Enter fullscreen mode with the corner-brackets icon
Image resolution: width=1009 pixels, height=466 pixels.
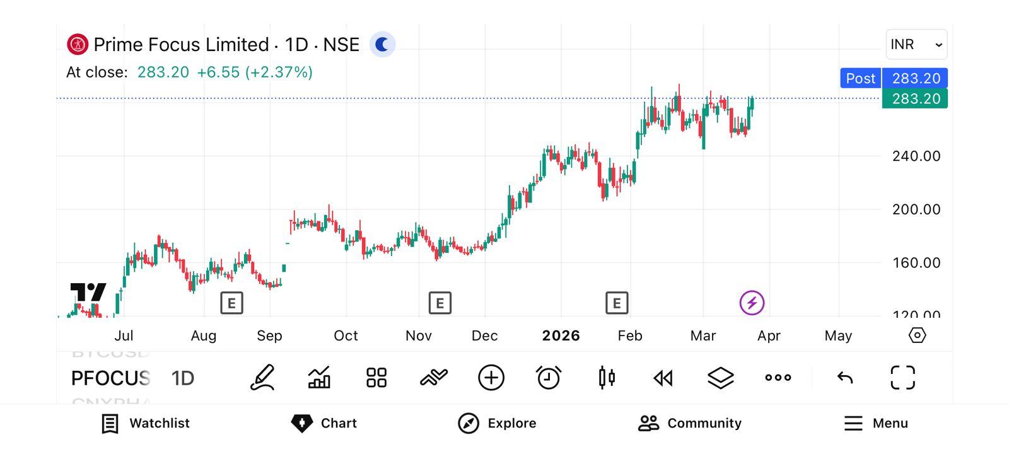click(902, 378)
